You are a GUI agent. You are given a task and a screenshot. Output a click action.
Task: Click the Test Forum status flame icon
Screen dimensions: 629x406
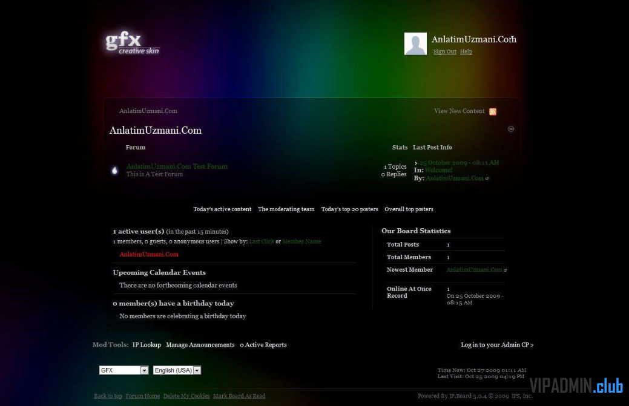(115, 171)
